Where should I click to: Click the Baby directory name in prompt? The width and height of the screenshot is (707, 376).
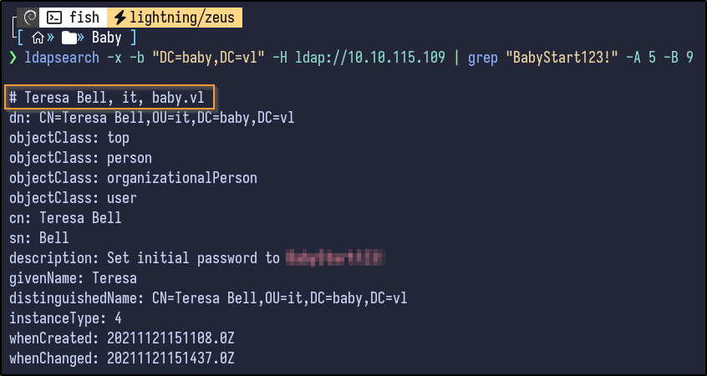[x=107, y=38]
